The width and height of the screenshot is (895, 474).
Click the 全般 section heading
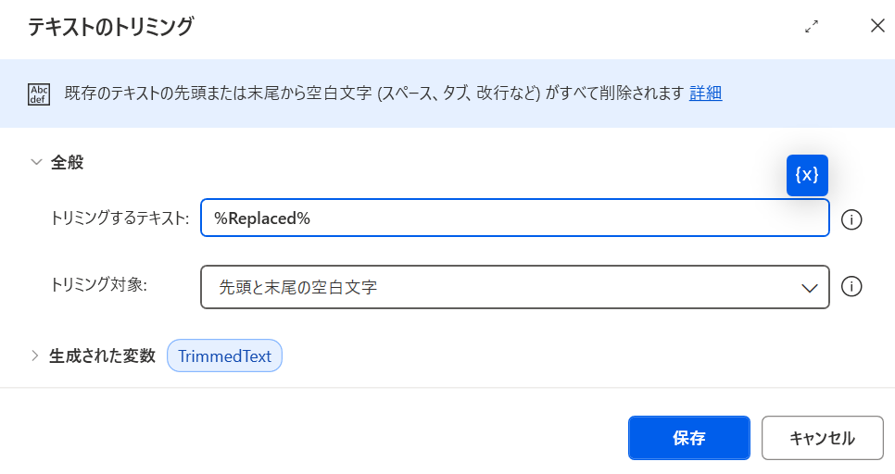click(68, 162)
